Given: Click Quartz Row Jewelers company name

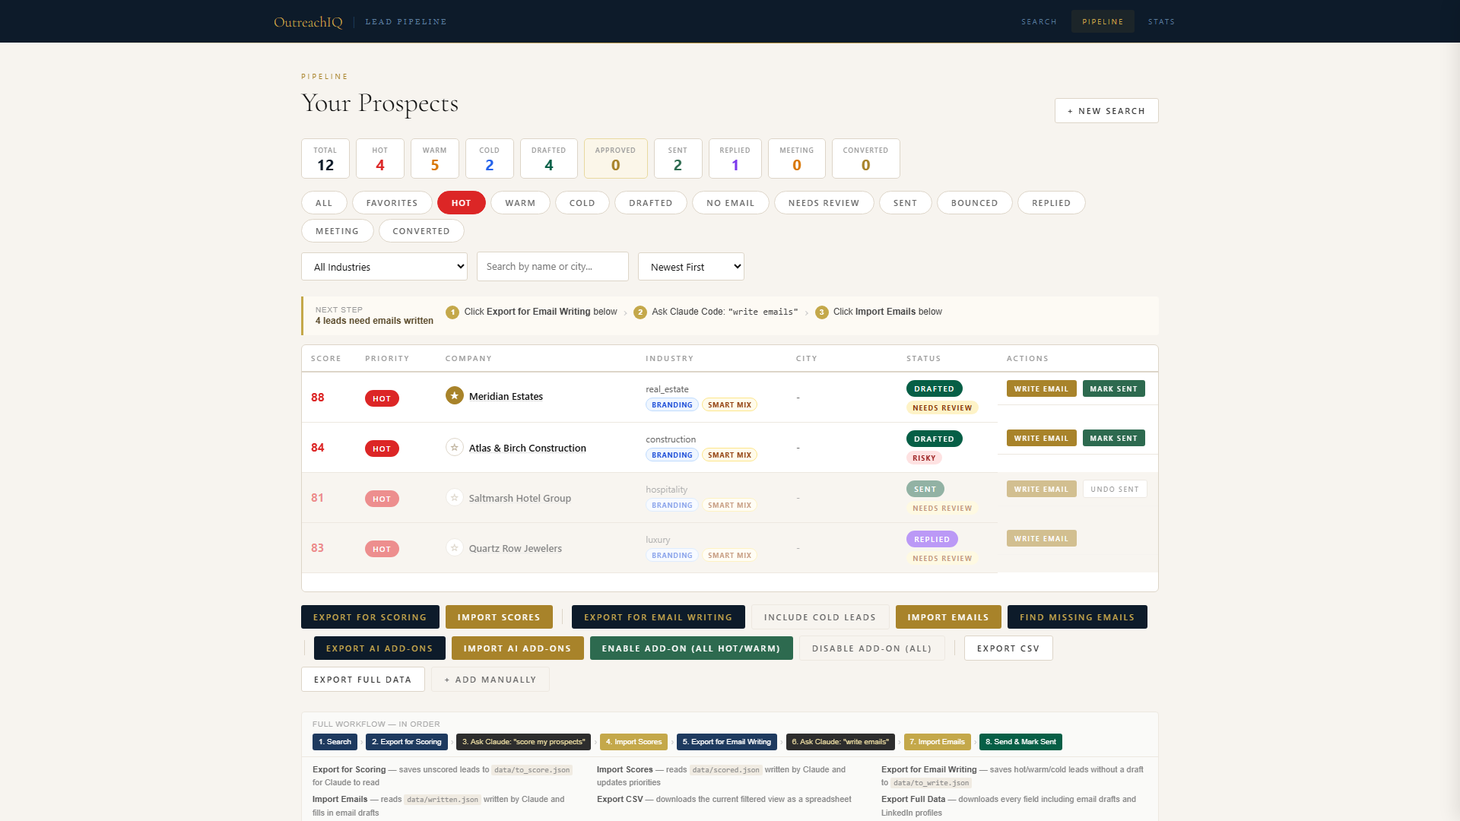Looking at the screenshot, I should pos(515,549).
